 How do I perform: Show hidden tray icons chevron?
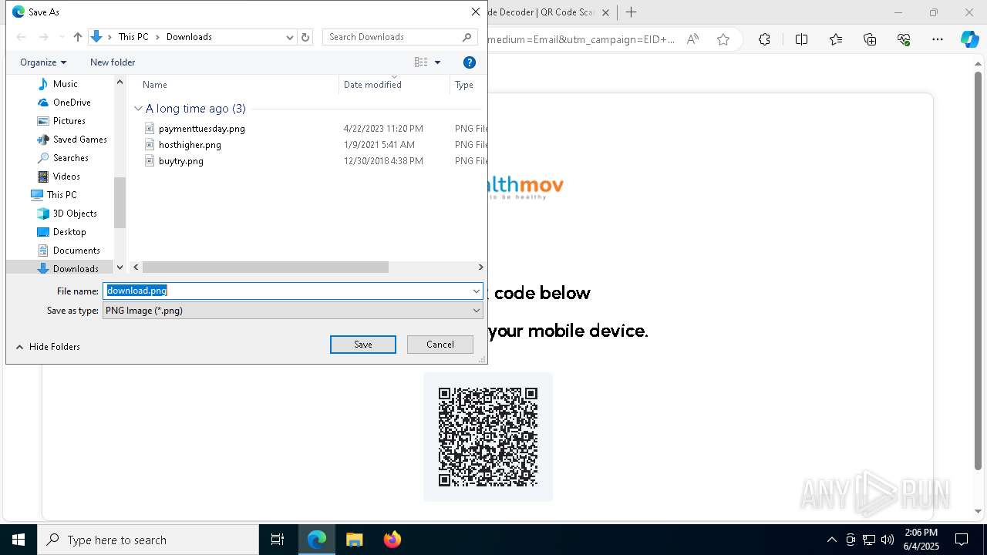tap(831, 540)
